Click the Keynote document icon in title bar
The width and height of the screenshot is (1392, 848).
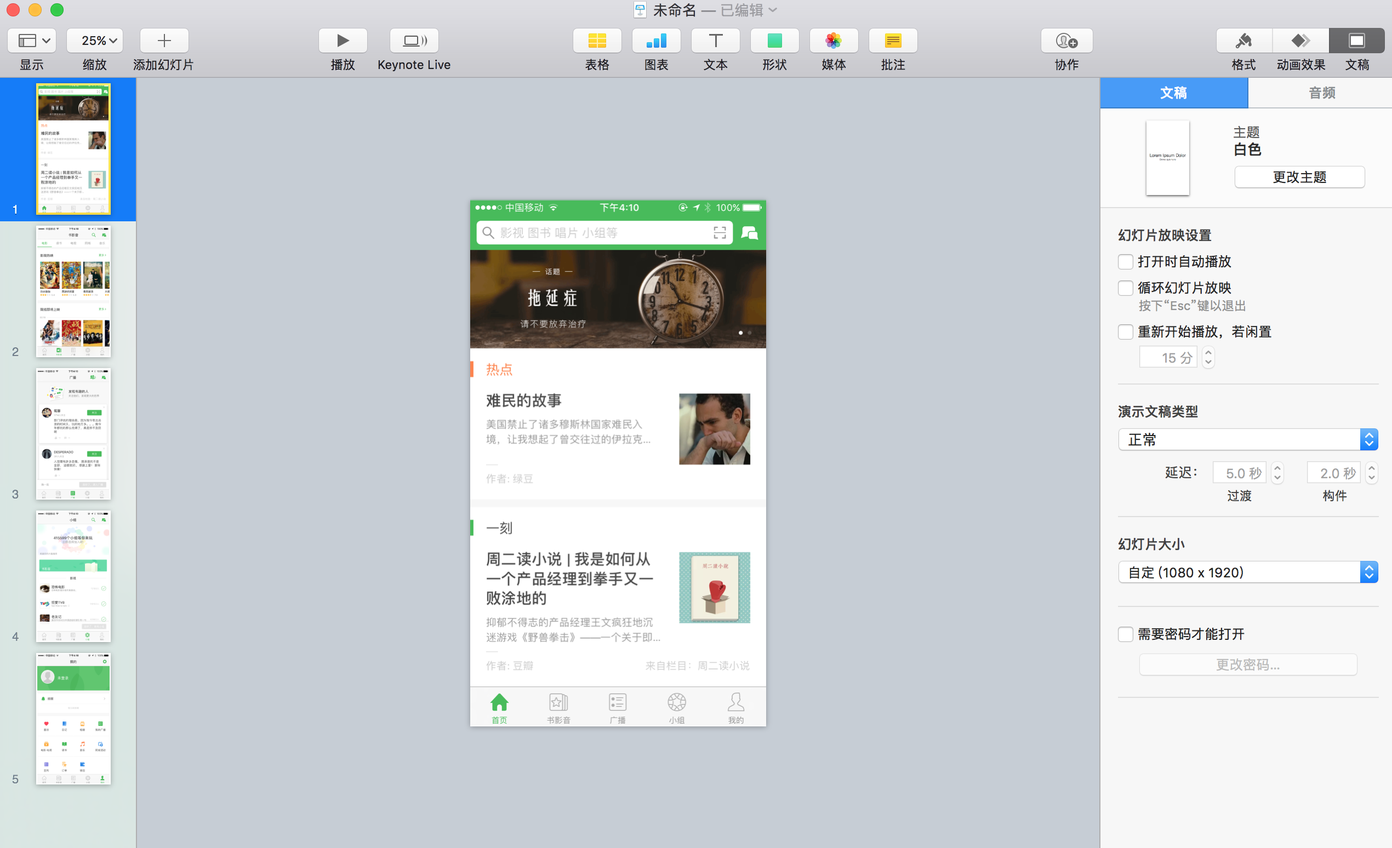(640, 10)
